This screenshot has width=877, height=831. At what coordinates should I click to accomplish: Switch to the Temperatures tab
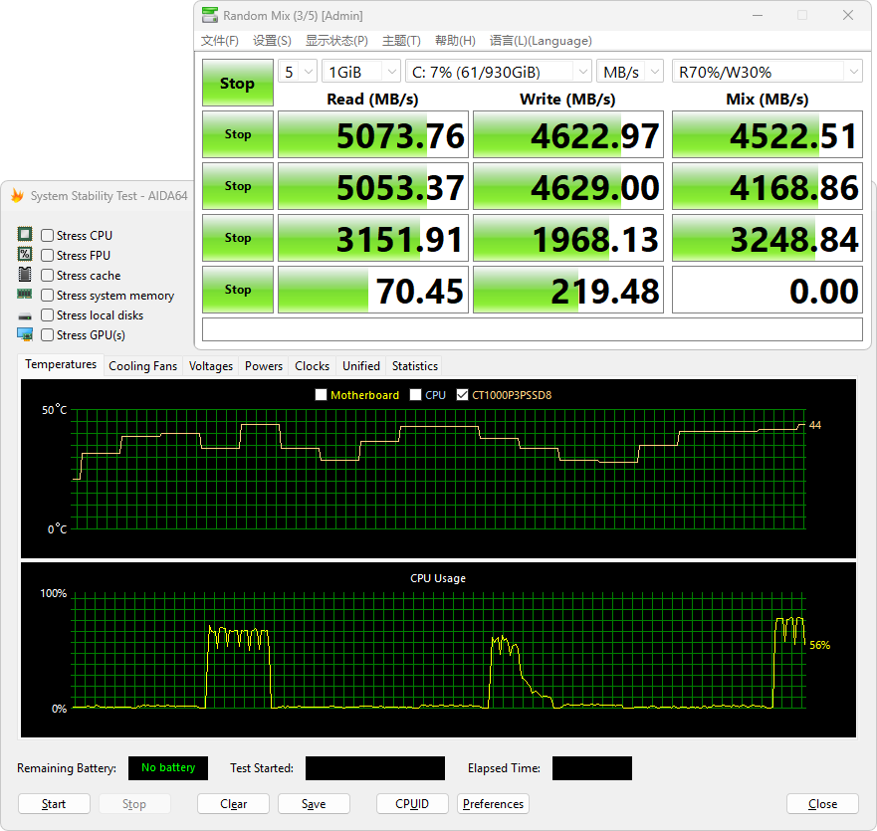click(x=61, y=364)
